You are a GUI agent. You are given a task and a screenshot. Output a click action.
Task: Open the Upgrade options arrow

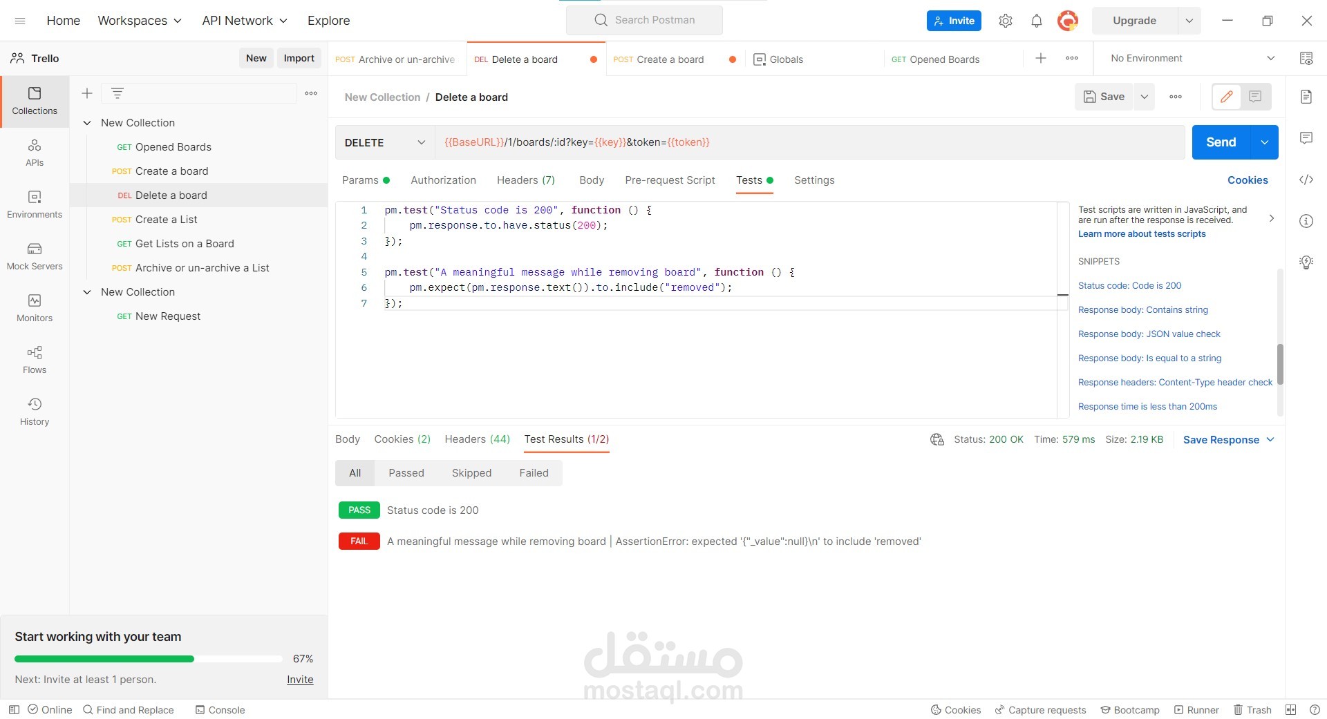[x=1189, y=21]
